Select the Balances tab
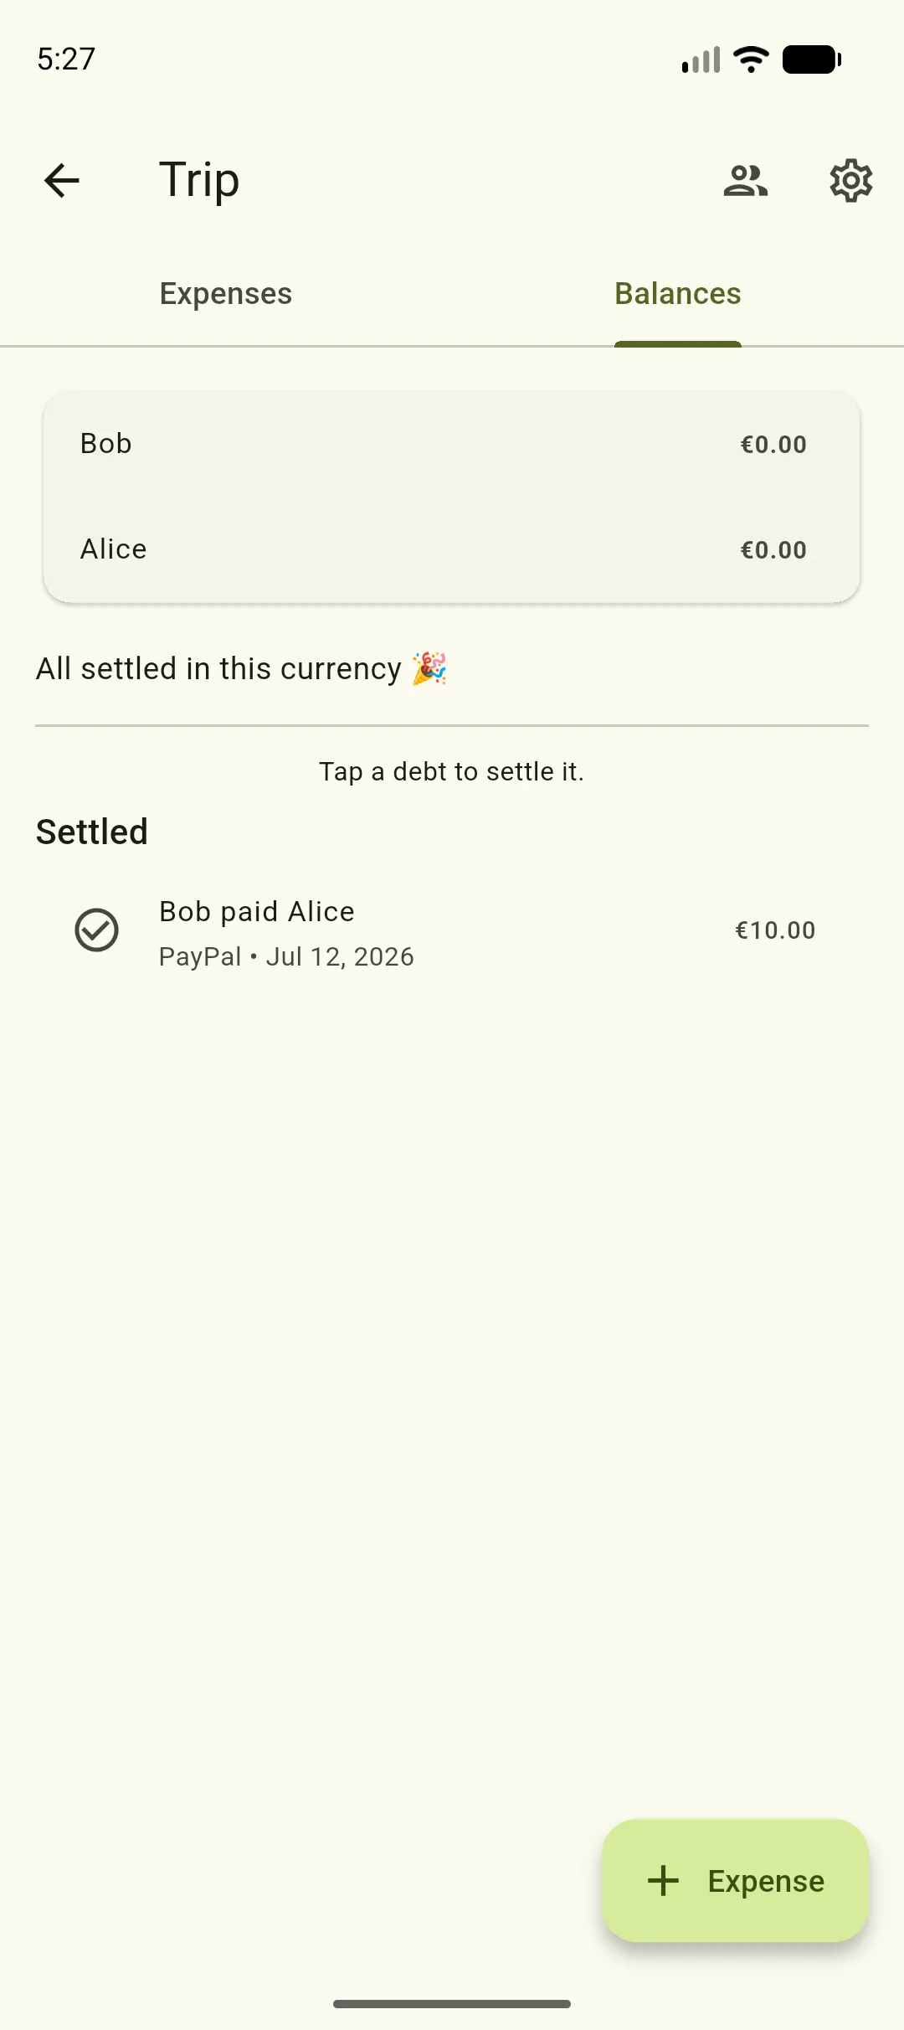The image size is (904, 2030). point(678,294)
